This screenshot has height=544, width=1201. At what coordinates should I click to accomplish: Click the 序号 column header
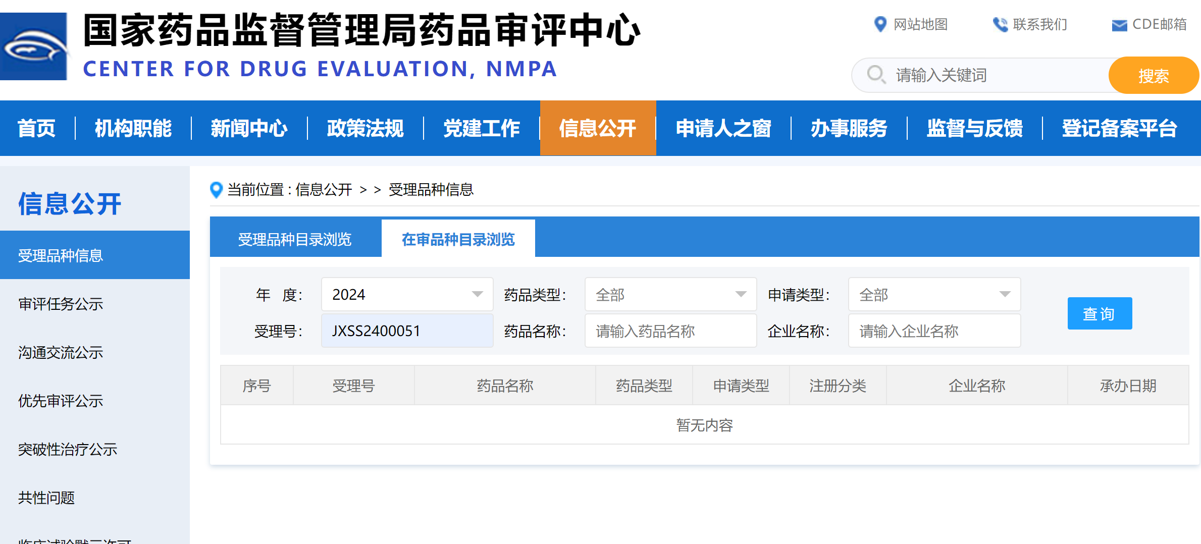[257, 386]
